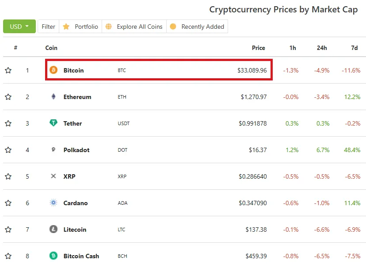The height and width of the screenshot is (264, 366).
Task: Open the Ethereum coin link
Action: 77,97
